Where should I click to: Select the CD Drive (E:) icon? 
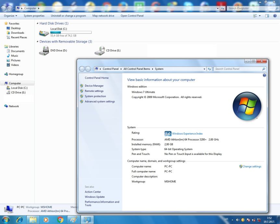click(99, 51)
